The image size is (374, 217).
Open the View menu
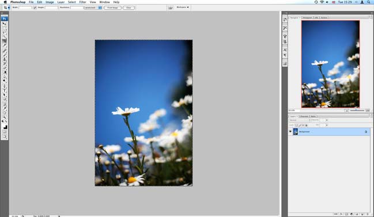point(93,2)
